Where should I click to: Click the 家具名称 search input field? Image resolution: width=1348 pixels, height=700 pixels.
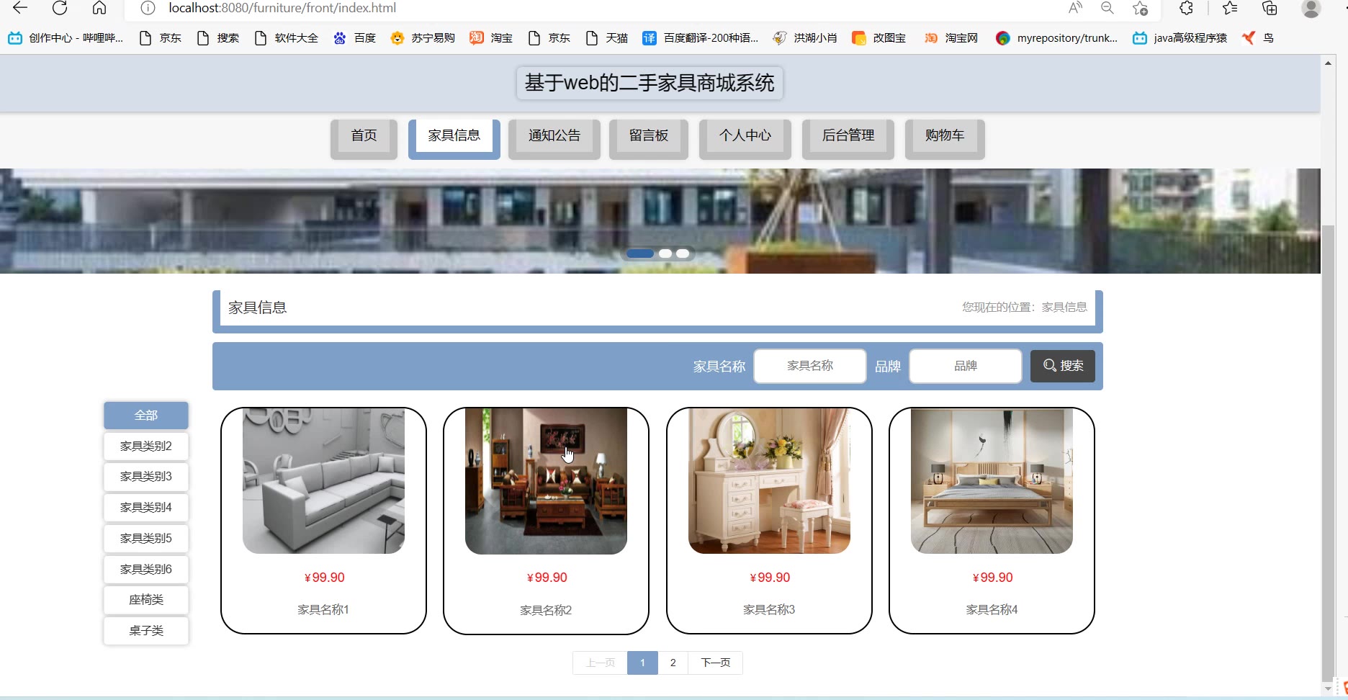[x=809, y=366]
